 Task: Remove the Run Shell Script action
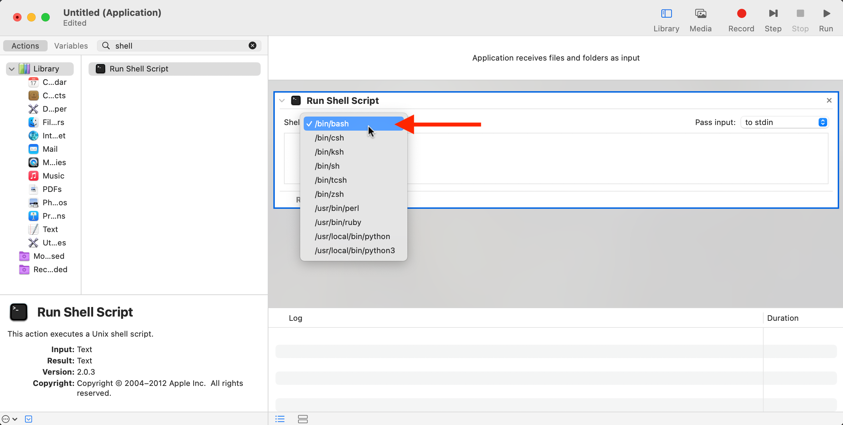coord(829,101)
